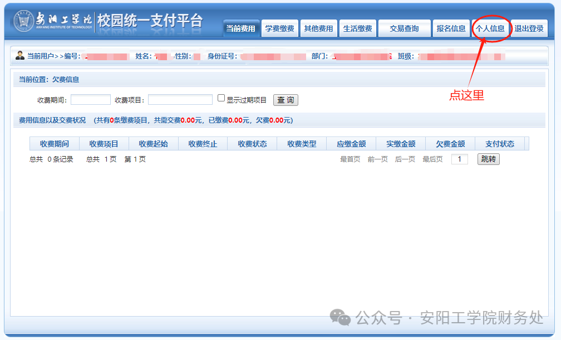Select the 报名信息 tab
561x340 pixels.
pyautogui.click(x=451, y=29)
